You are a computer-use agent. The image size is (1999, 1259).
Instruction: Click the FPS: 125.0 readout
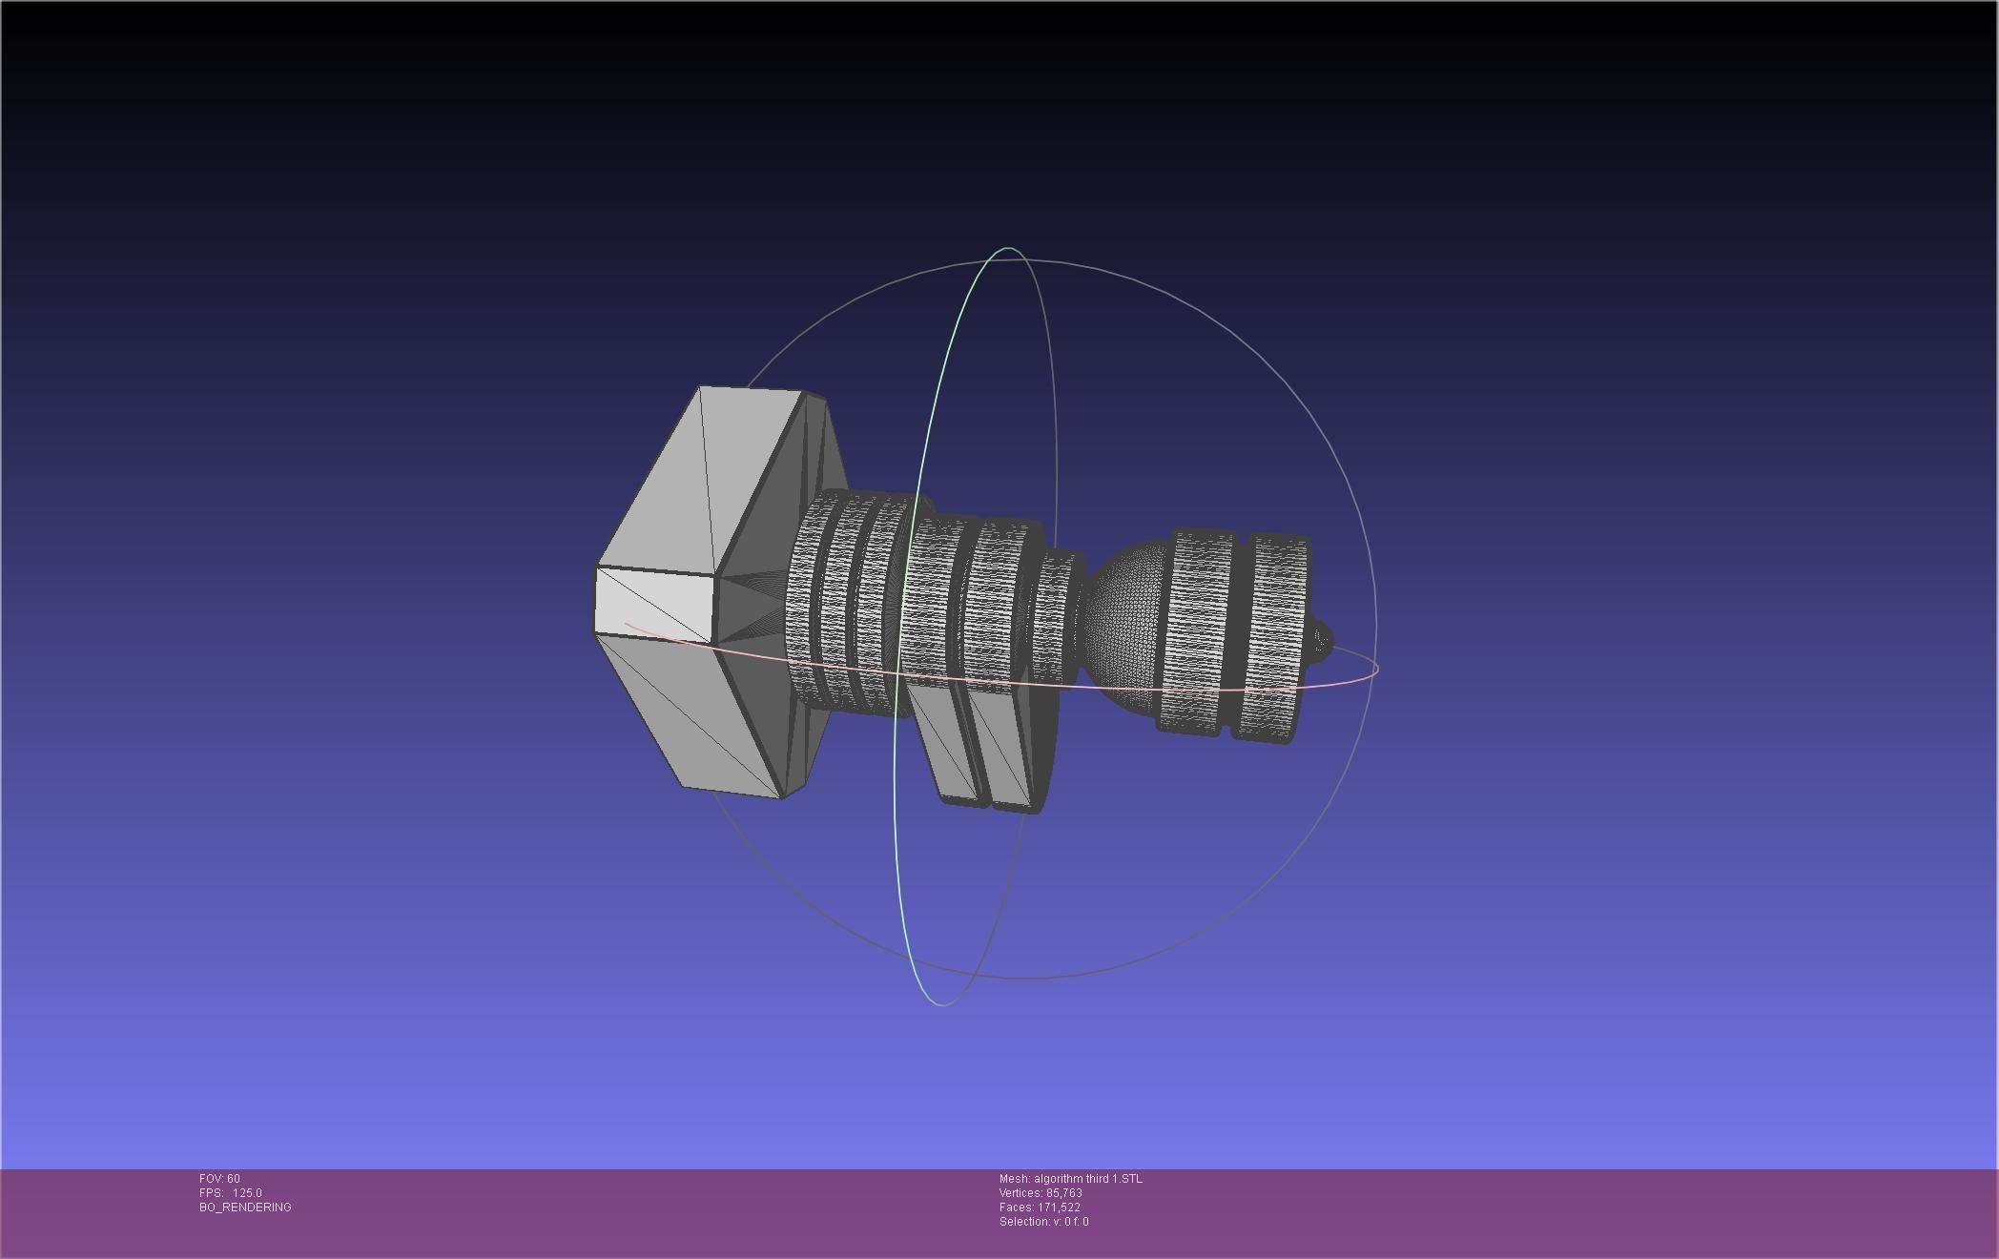pyautogui.click(x=231, y=1193)
